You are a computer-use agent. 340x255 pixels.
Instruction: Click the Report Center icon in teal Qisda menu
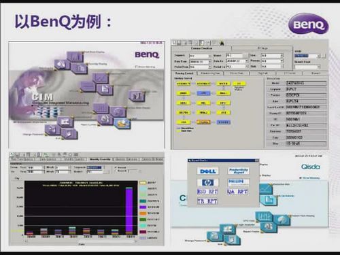(x=268, y=227)
